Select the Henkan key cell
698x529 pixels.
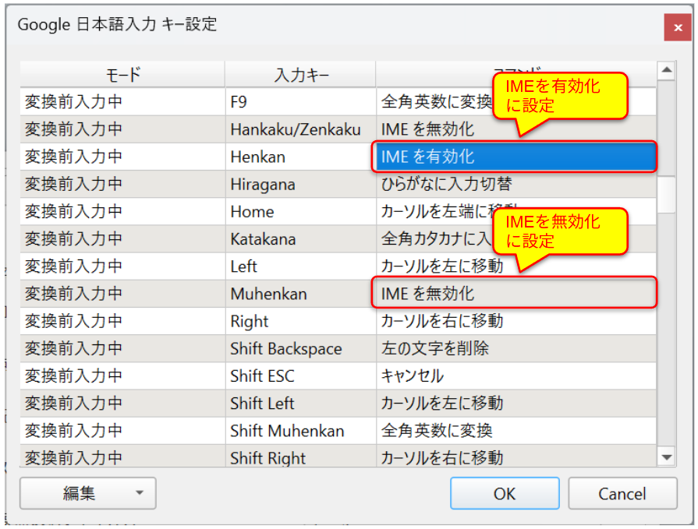click(x=300, y=157)
